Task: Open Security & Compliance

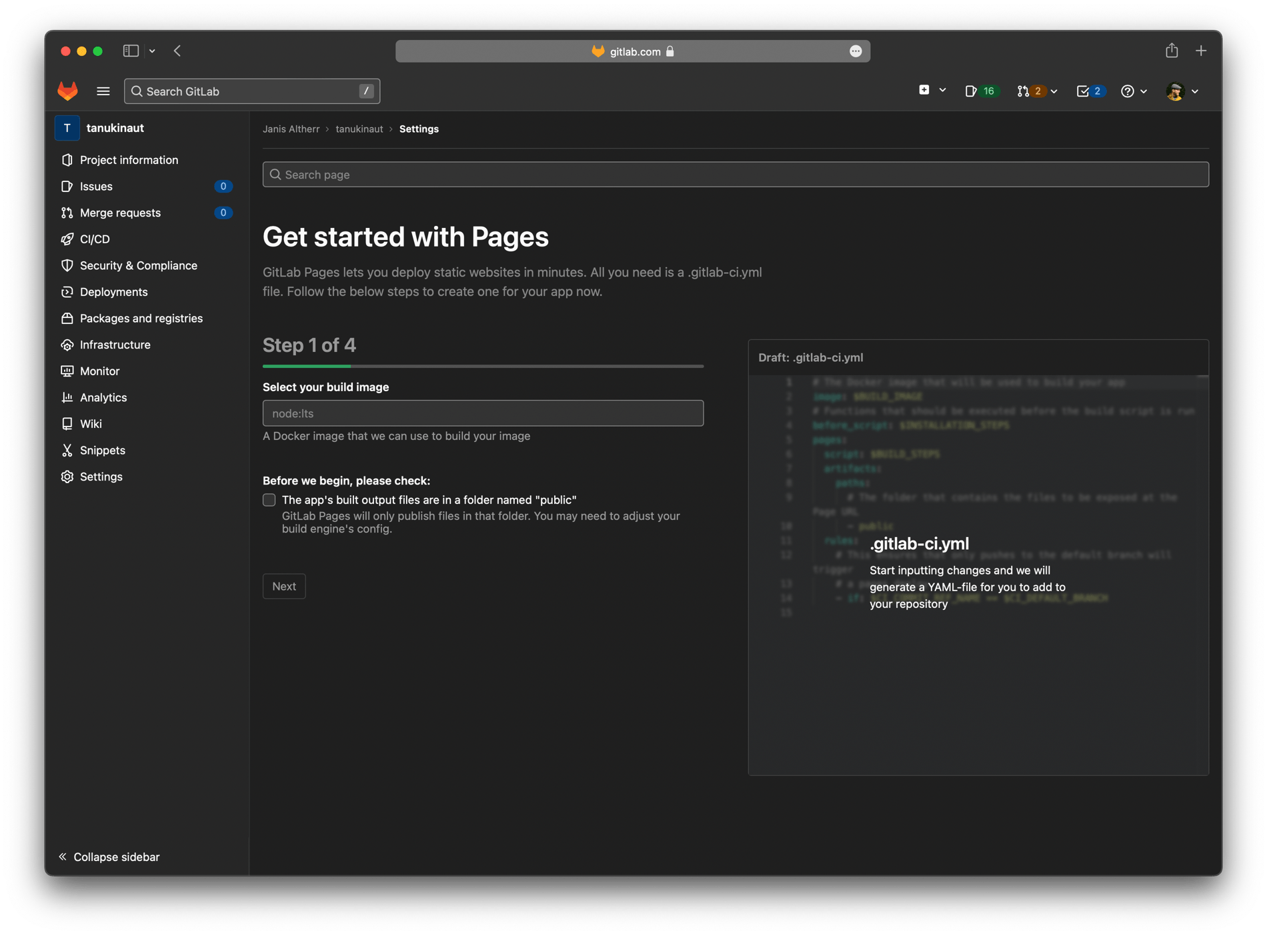Action: click(x=138, y=265)
